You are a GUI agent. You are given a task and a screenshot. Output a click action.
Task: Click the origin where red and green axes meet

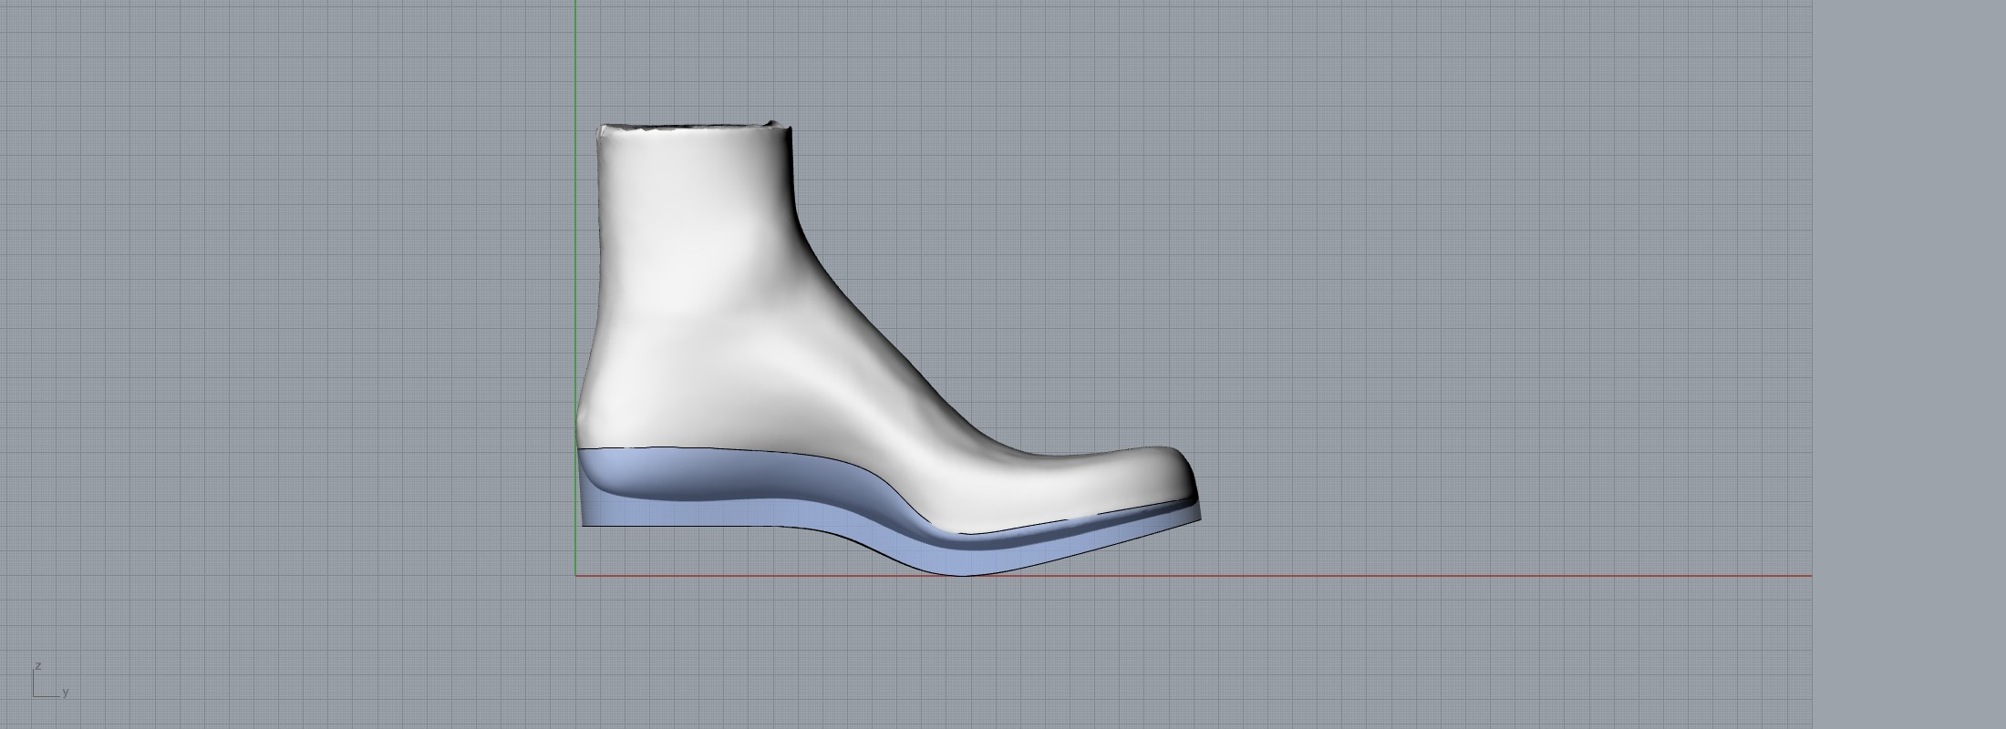pos(575,576)
